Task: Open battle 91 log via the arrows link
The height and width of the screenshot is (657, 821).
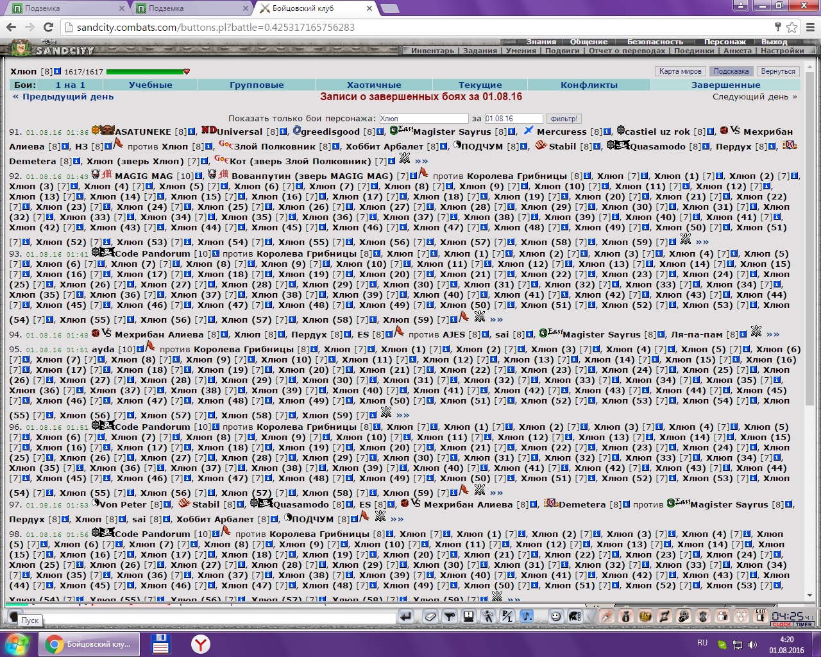Action: (x=421, y=161)
